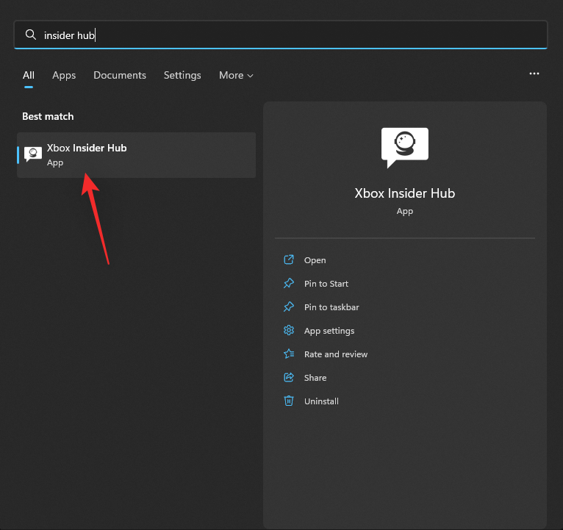
Task: Open the three-dot options menu
Action: click(x=534, y=74)
